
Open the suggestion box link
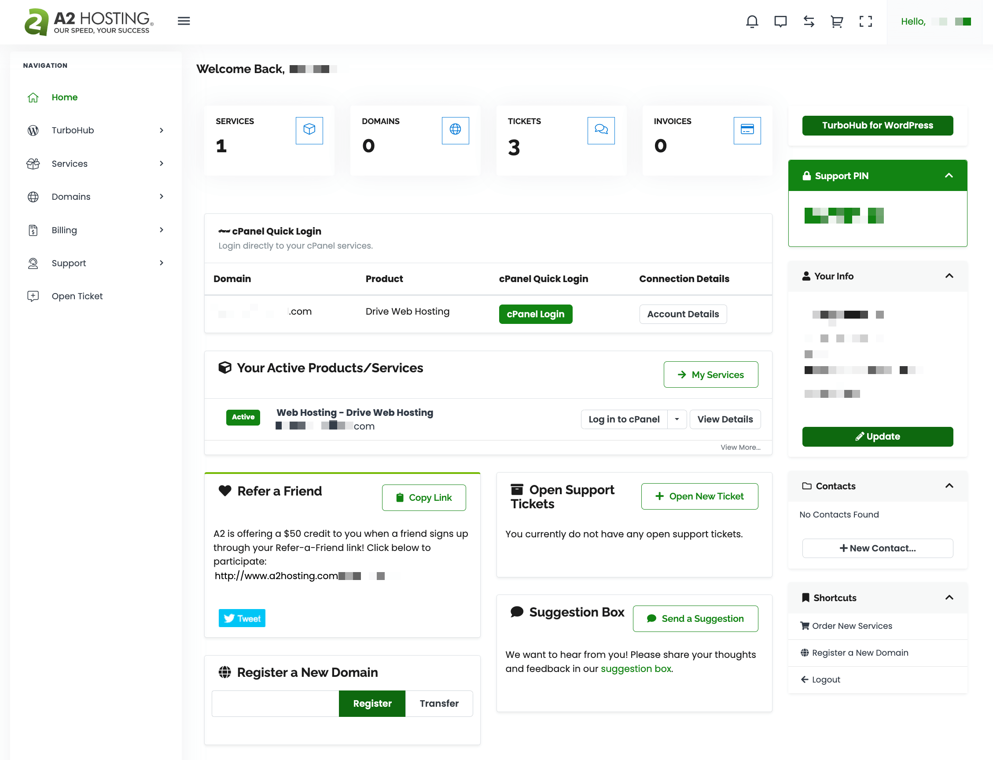tap(635, 668)
